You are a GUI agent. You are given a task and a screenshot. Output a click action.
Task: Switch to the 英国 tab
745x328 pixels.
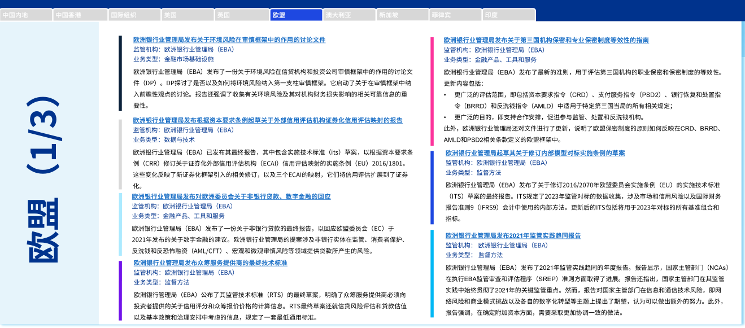click(241, 15)
